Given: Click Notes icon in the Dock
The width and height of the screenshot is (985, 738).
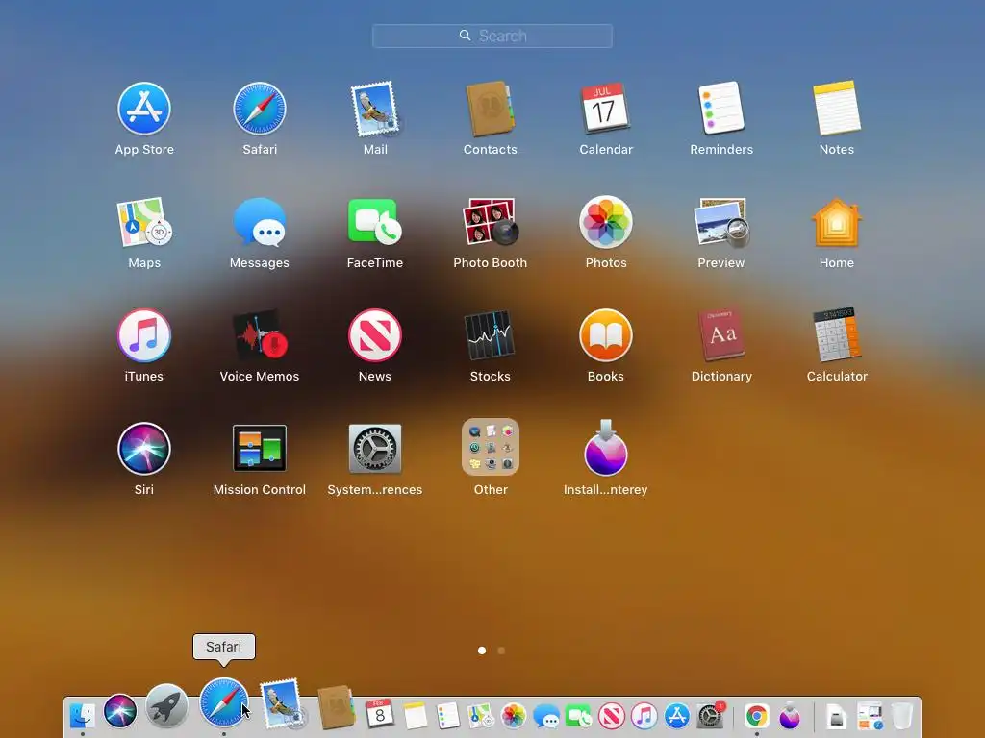Looking at the screenshot, I should [x=415, y=715].
